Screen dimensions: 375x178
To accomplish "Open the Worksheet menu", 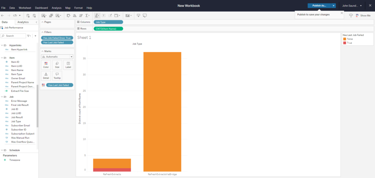I will point(25,8).
